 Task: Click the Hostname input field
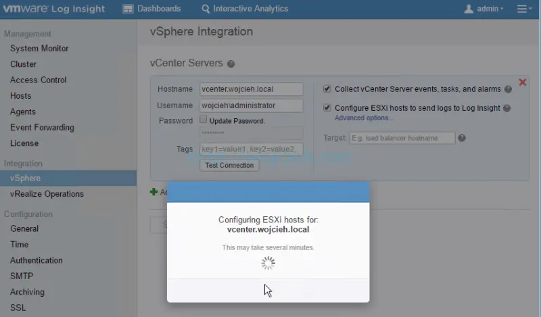(251, 89)
